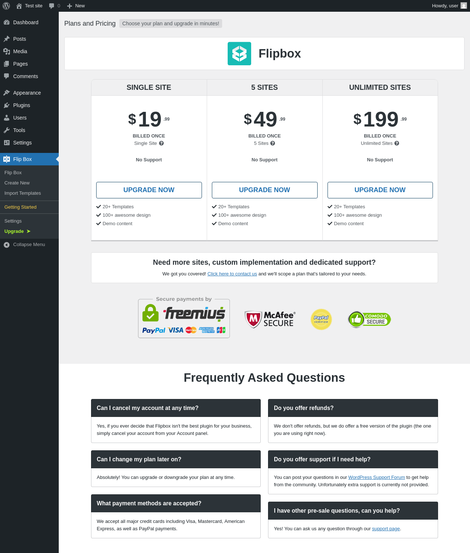Click the Appearance paintbrush icon
This screenshot has width=470, height=553.
click(x=7, y=93)
